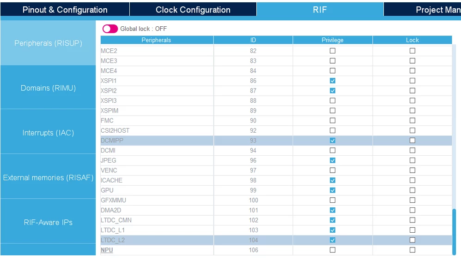
Task: Click the ID cell 93
Action: pyautogui.click(x=253, y=141)
